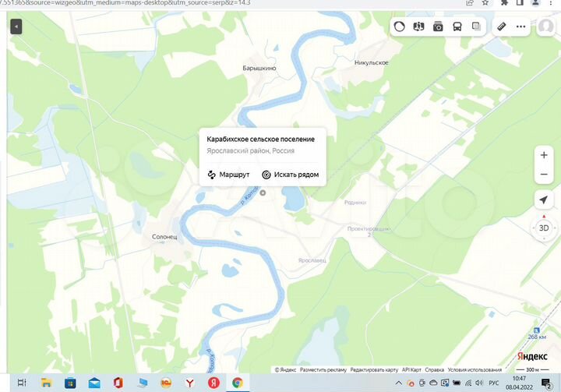Click the Ярославский район, Россия subtitle
This screenshot has width=561, height=392.
pyautogui.click(x=250, y=150)
